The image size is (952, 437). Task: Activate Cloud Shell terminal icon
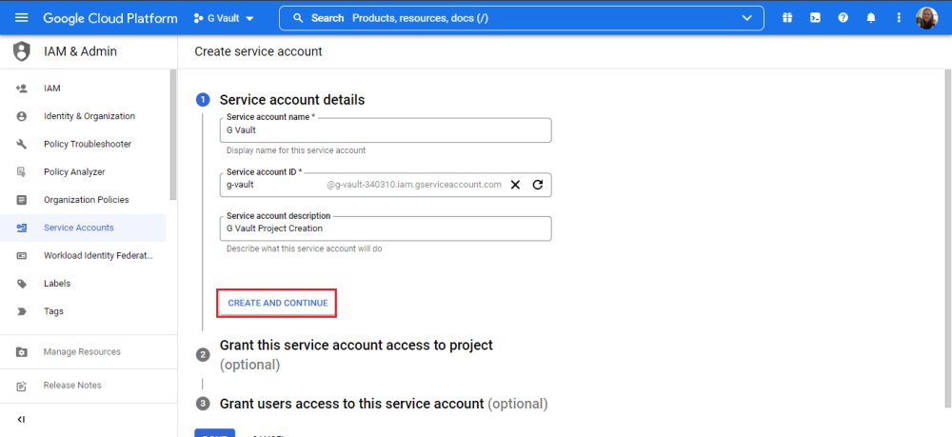815,18
